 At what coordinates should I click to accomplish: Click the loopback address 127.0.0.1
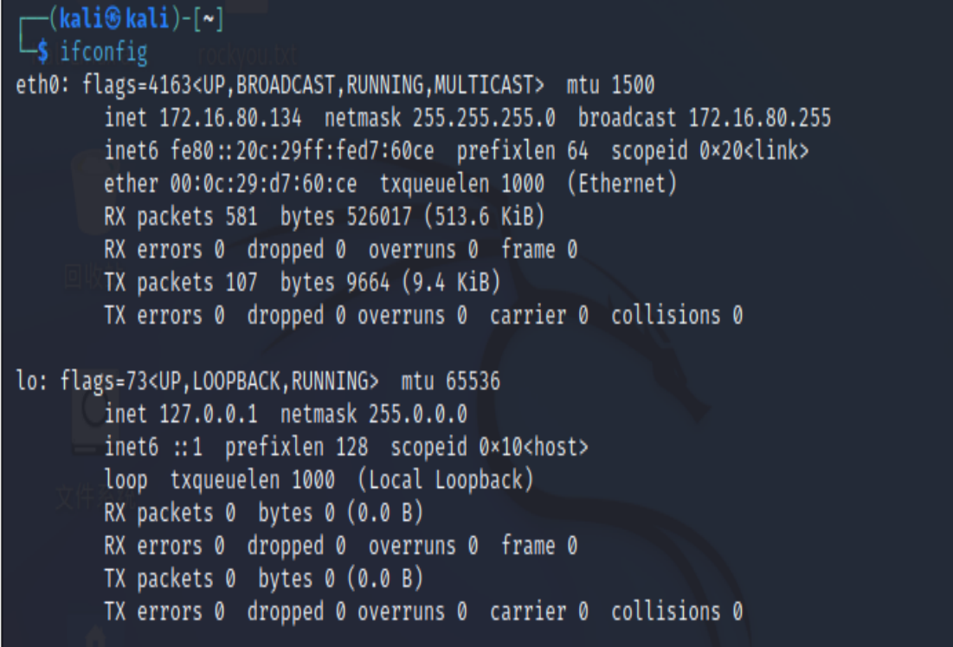click(208, 414)
